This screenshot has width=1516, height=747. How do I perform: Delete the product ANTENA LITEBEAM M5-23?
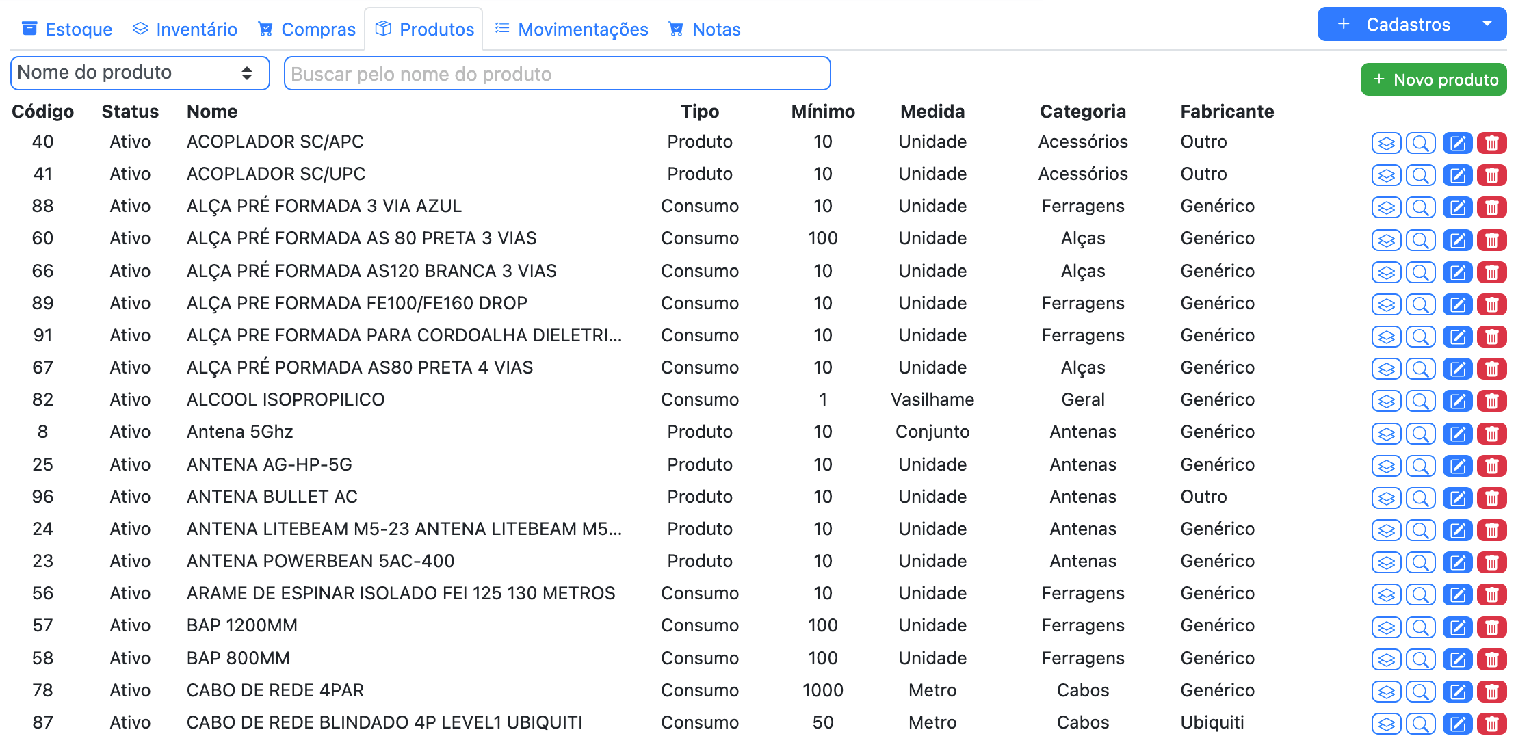click(x=1492, y=530)
